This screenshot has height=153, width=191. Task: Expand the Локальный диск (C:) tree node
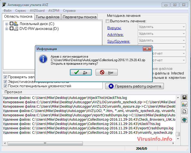7,24
